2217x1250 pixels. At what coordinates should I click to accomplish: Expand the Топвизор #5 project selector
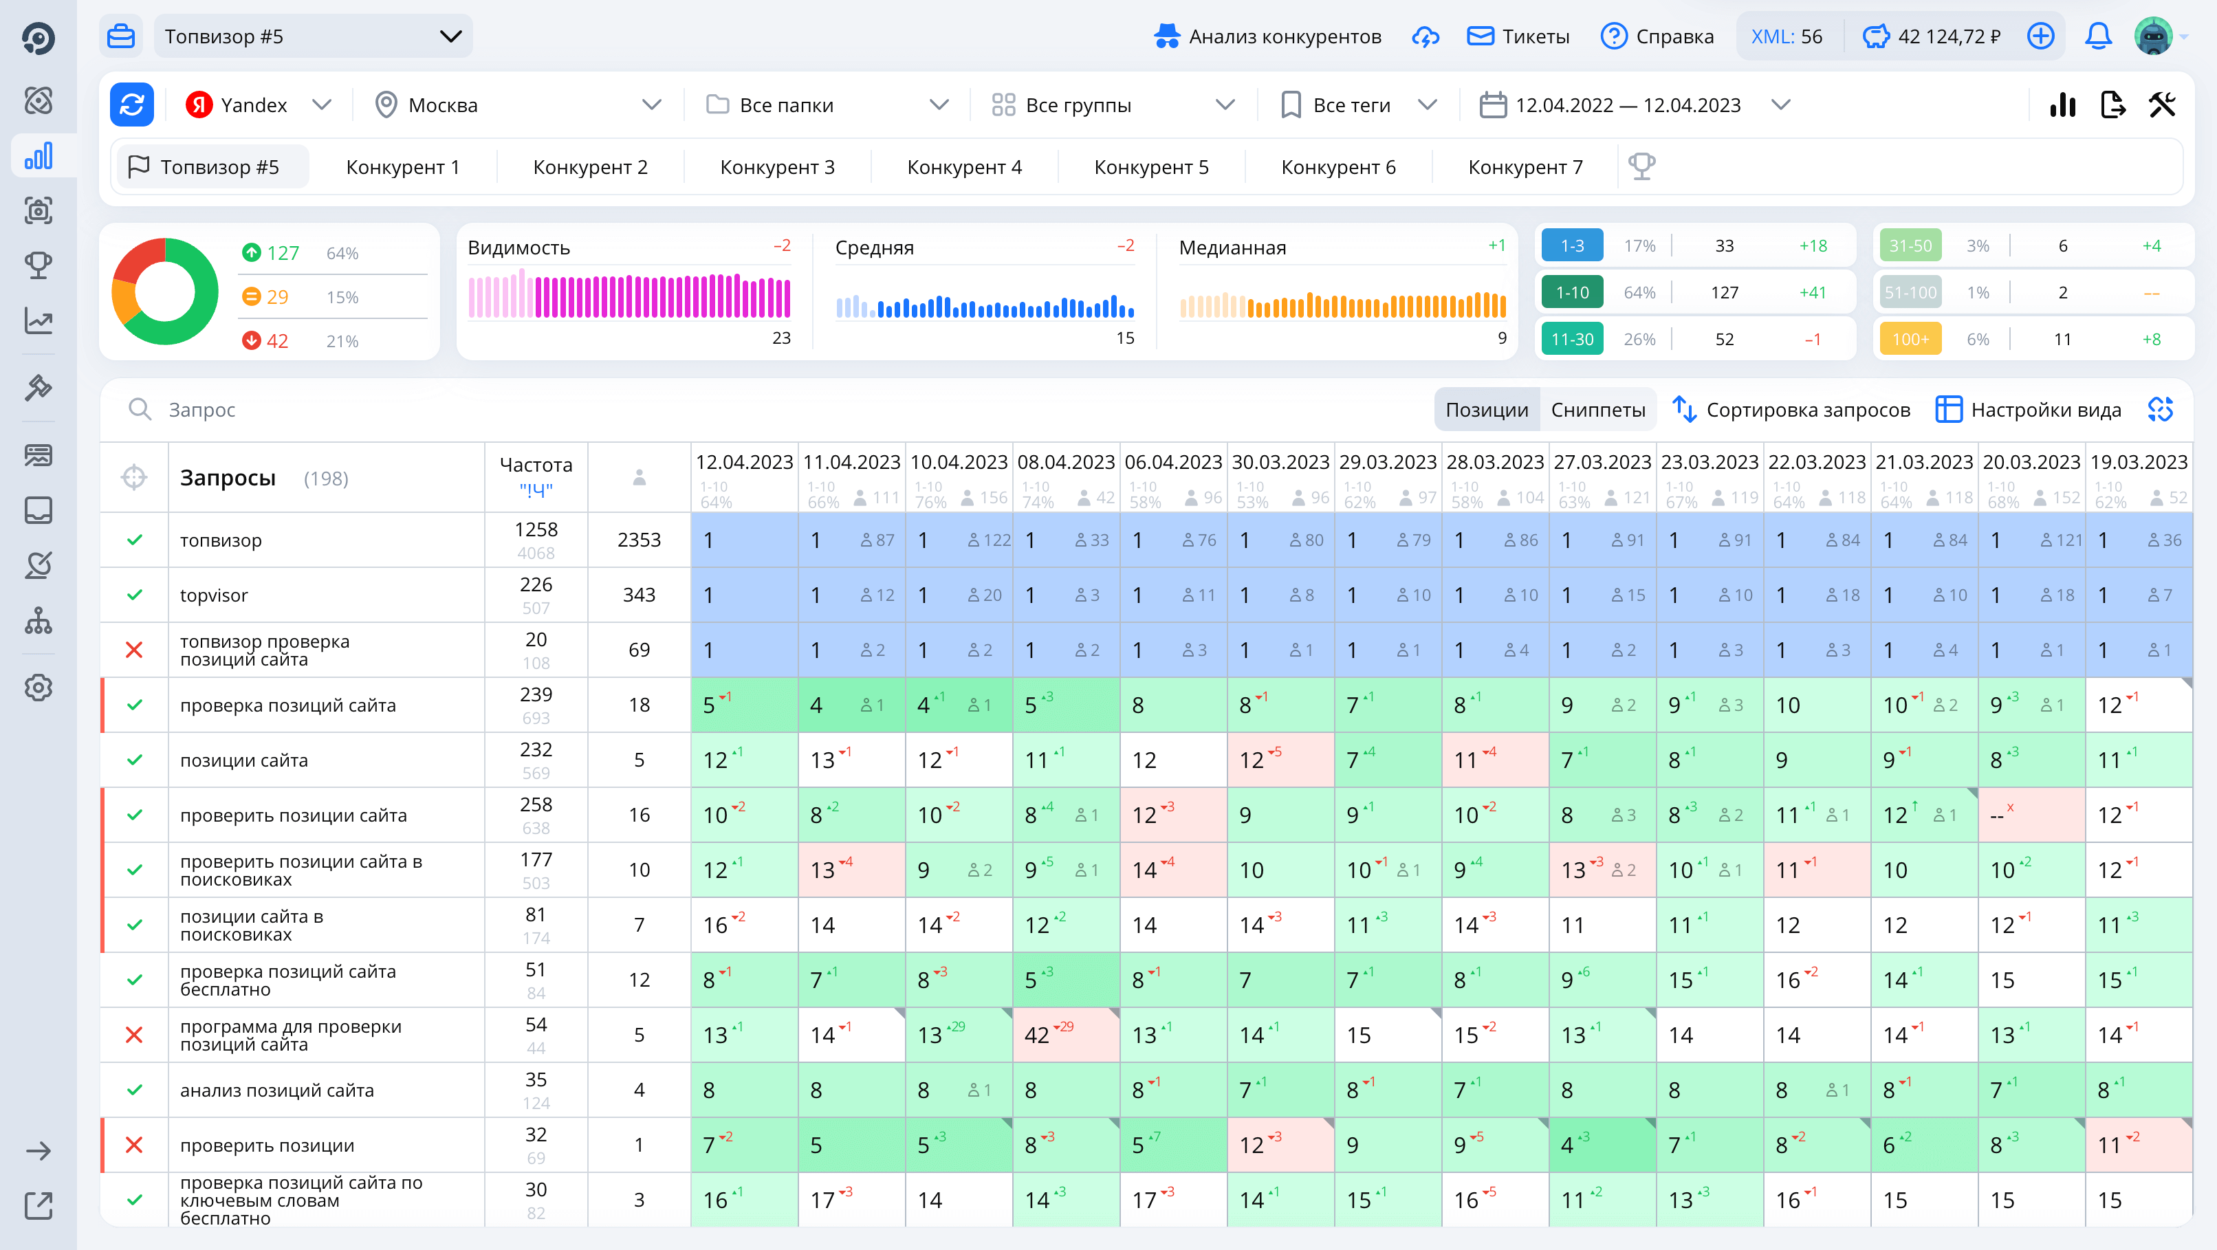pos(314,36)
